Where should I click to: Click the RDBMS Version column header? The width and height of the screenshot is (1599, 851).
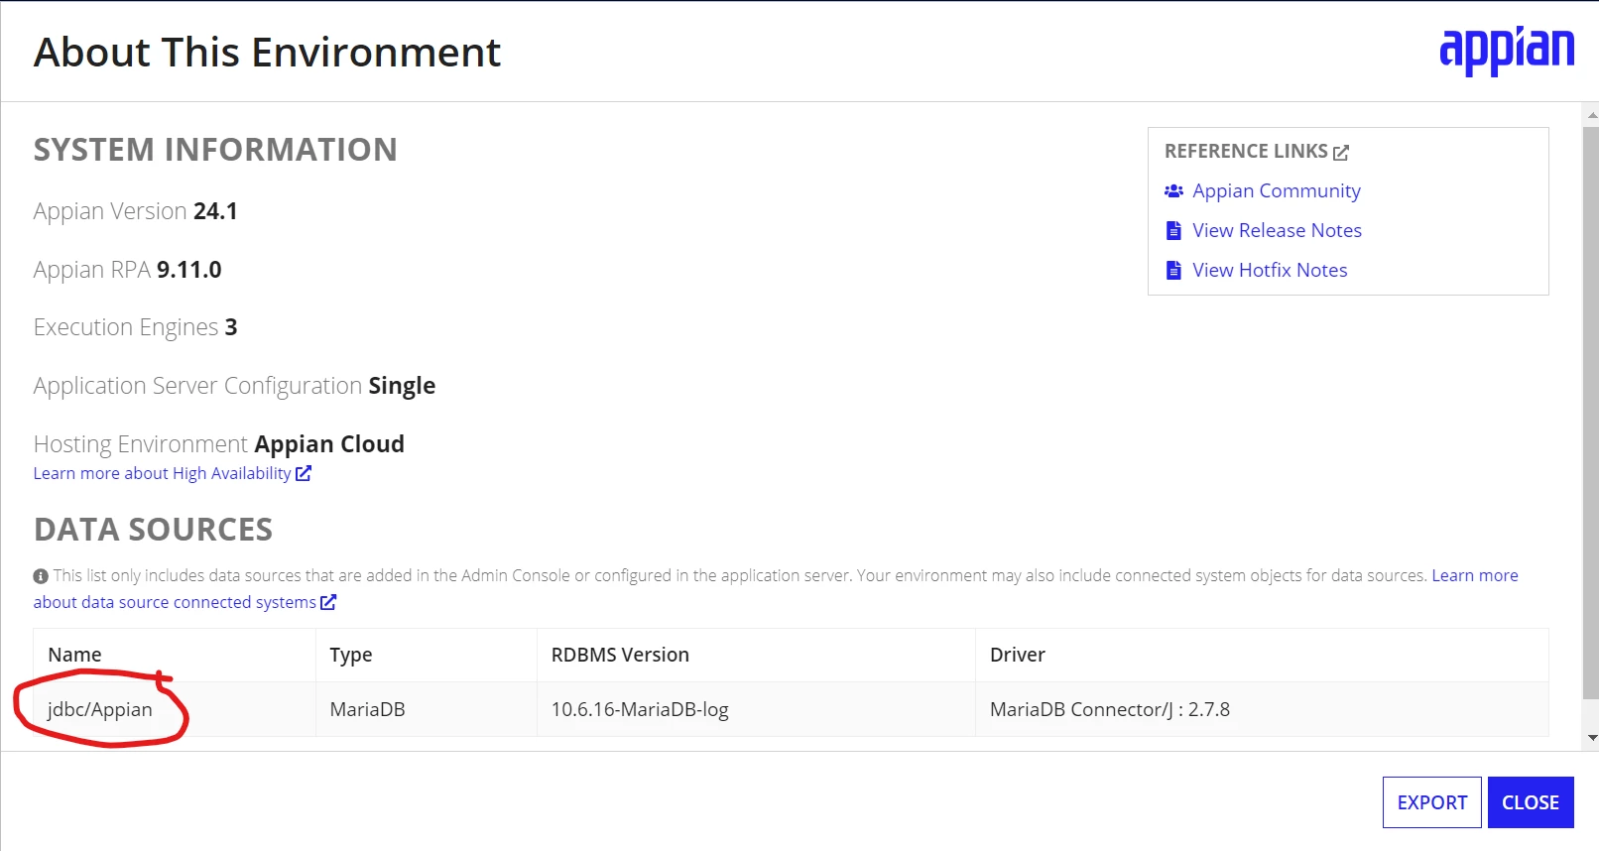[620, 655]
